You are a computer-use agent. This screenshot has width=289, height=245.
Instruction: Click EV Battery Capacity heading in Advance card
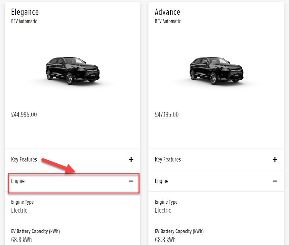pyautogui.click(x=179, y=231)
